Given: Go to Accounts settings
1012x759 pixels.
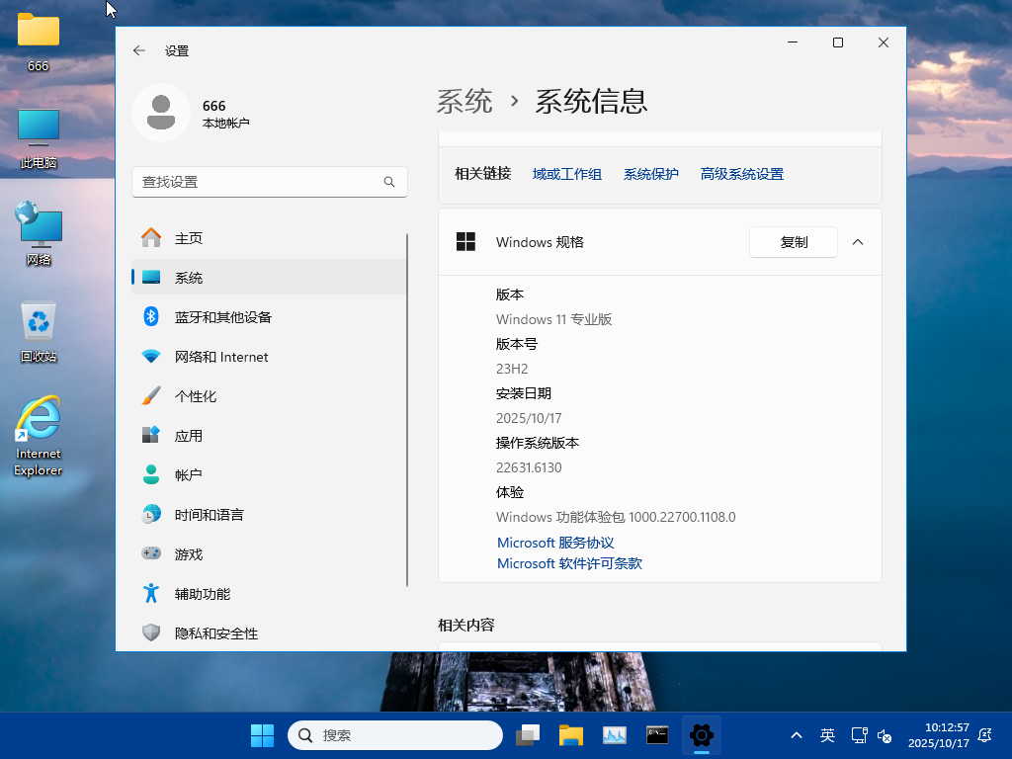Looking at the screenshot, I should [x=188, y=475].
